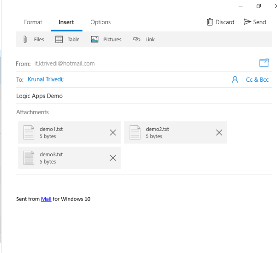Image resolution: width=277 pixels, height=253 pixels.
Task: Click the demo3.txt file icon
Action: pyautogui.click(x=29, y=158)
